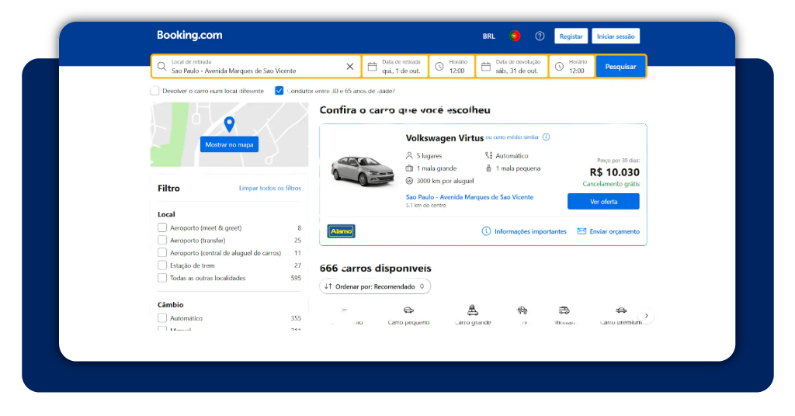Viewport: 795px width, 416px height.
Task: Click the Pesquisar button
Action: [x=620, y=67]
